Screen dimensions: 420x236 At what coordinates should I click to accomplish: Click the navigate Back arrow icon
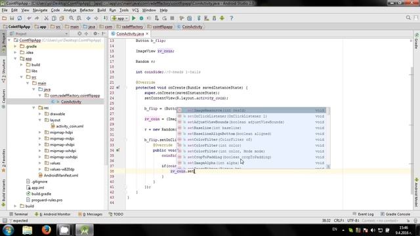coord(88,18)
